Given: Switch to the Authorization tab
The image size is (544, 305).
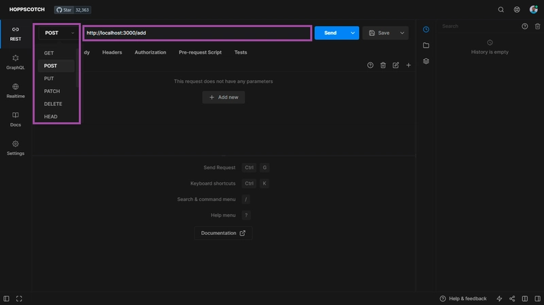Looking at the screenshot, I should (x=150, y=52).
